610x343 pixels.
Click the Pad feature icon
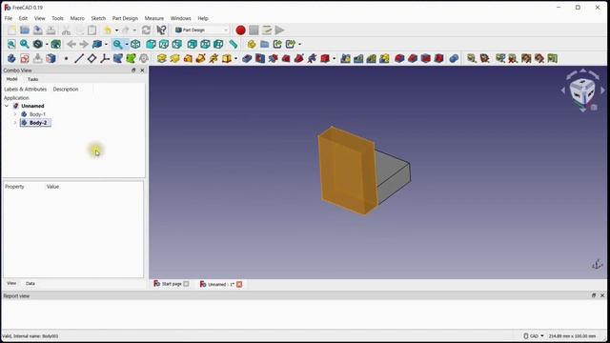tap(162, 58)
